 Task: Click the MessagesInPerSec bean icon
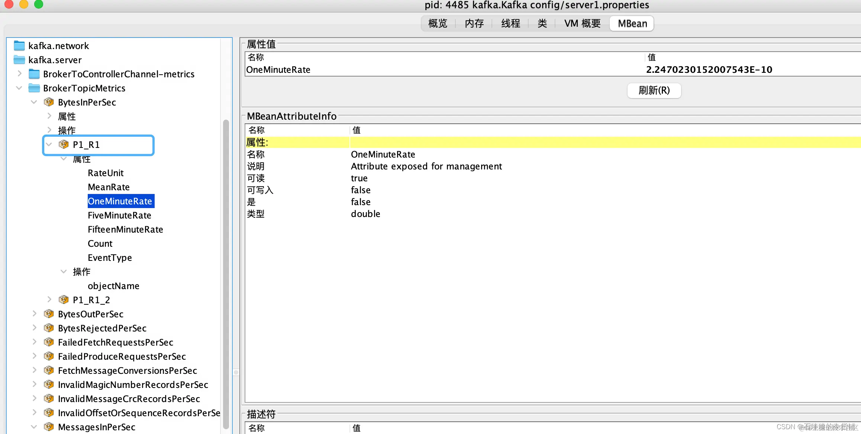tap(49, 427)
